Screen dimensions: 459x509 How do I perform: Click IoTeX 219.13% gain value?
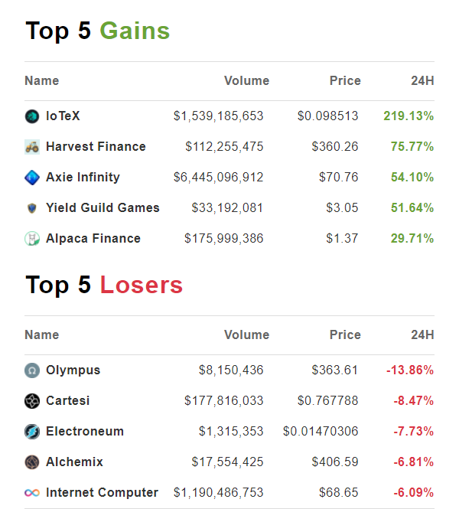coord(409,116)
